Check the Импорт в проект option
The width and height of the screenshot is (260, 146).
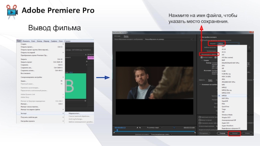(200, 120)
